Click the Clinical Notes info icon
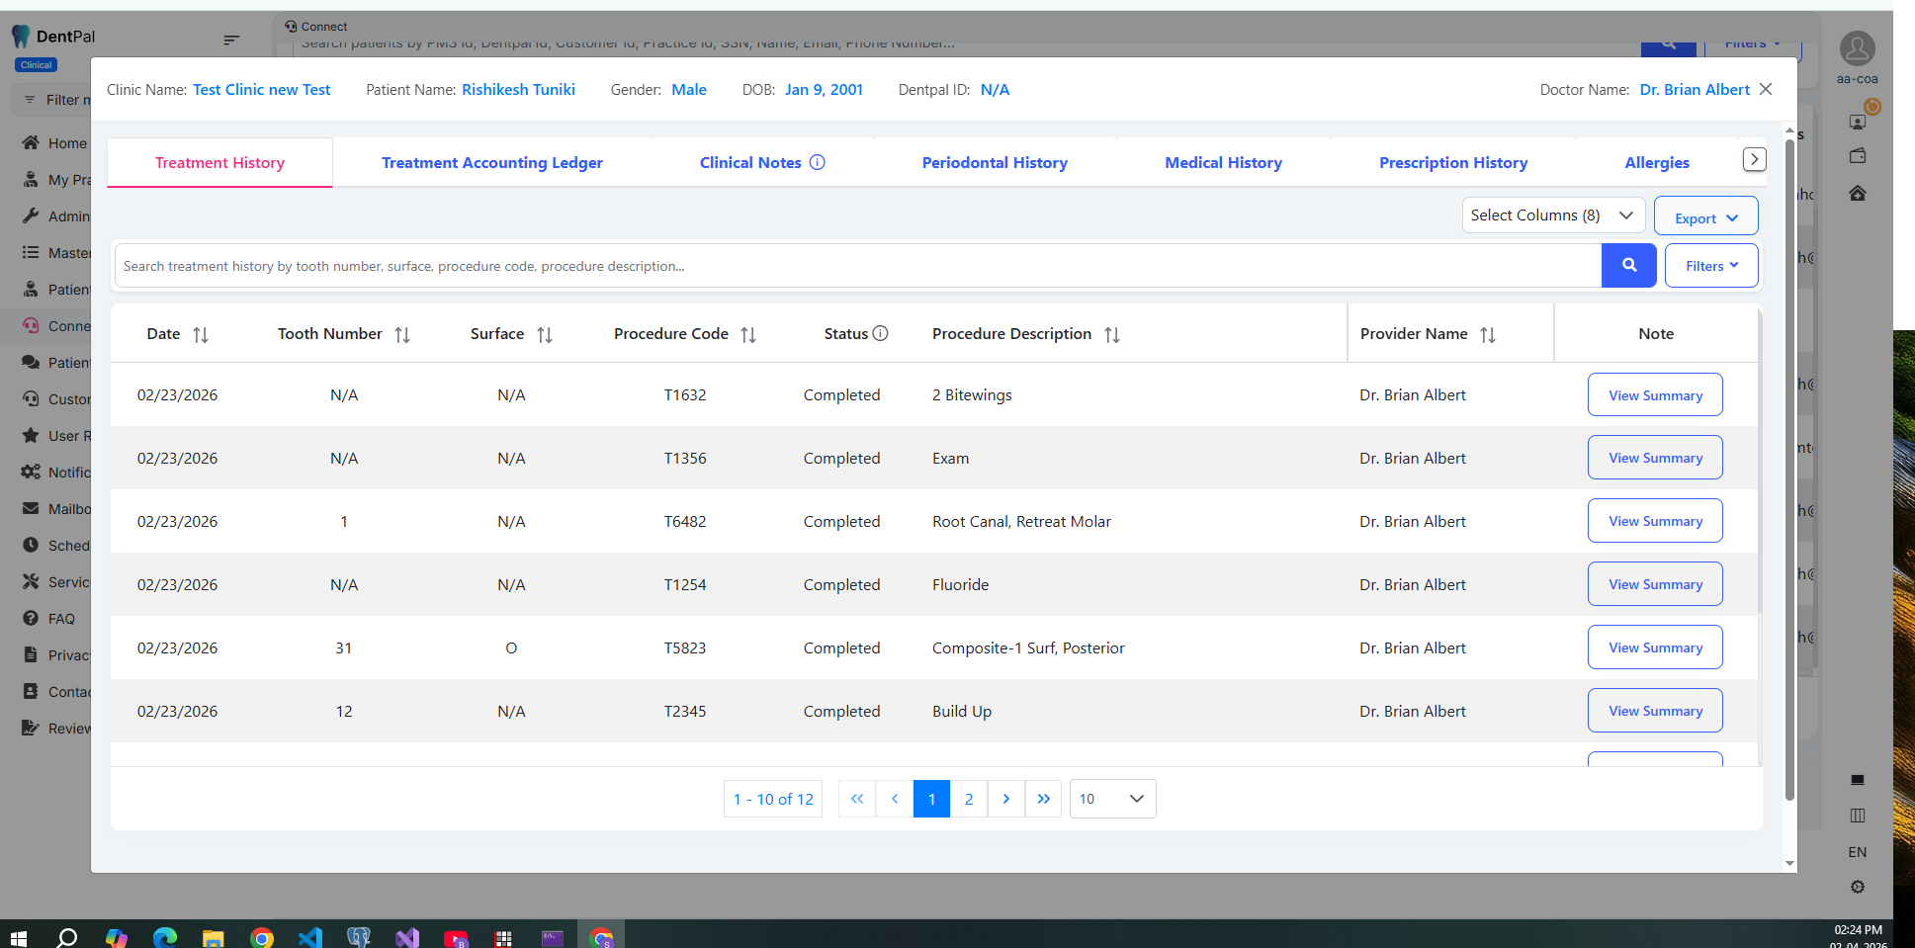This screenshot has width=1915, height=948. click(x=818, y=163)
